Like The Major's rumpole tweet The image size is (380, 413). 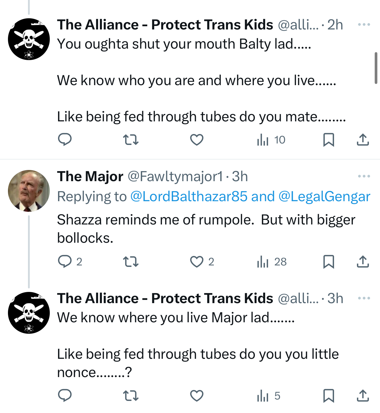[197, 262]
